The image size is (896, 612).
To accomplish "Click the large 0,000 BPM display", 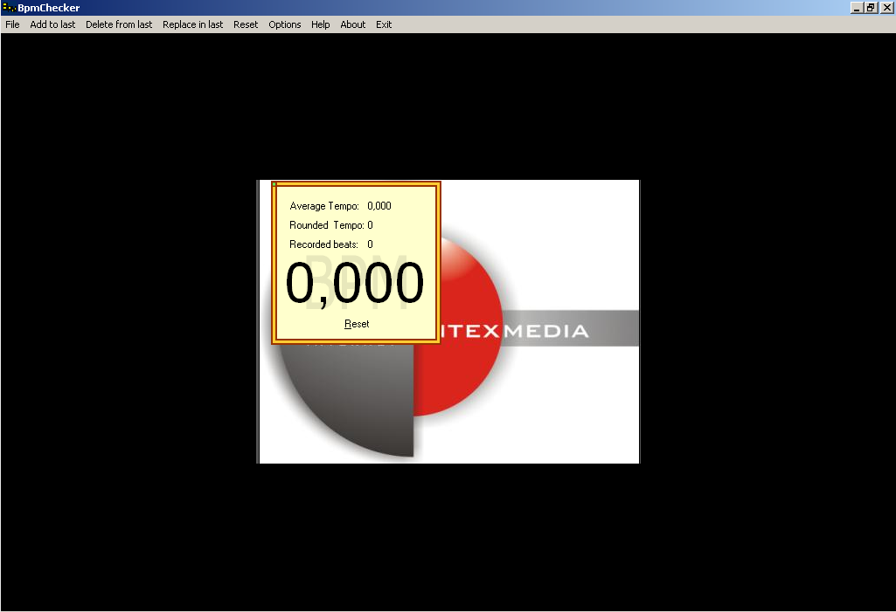I will [x=354, y=283].
